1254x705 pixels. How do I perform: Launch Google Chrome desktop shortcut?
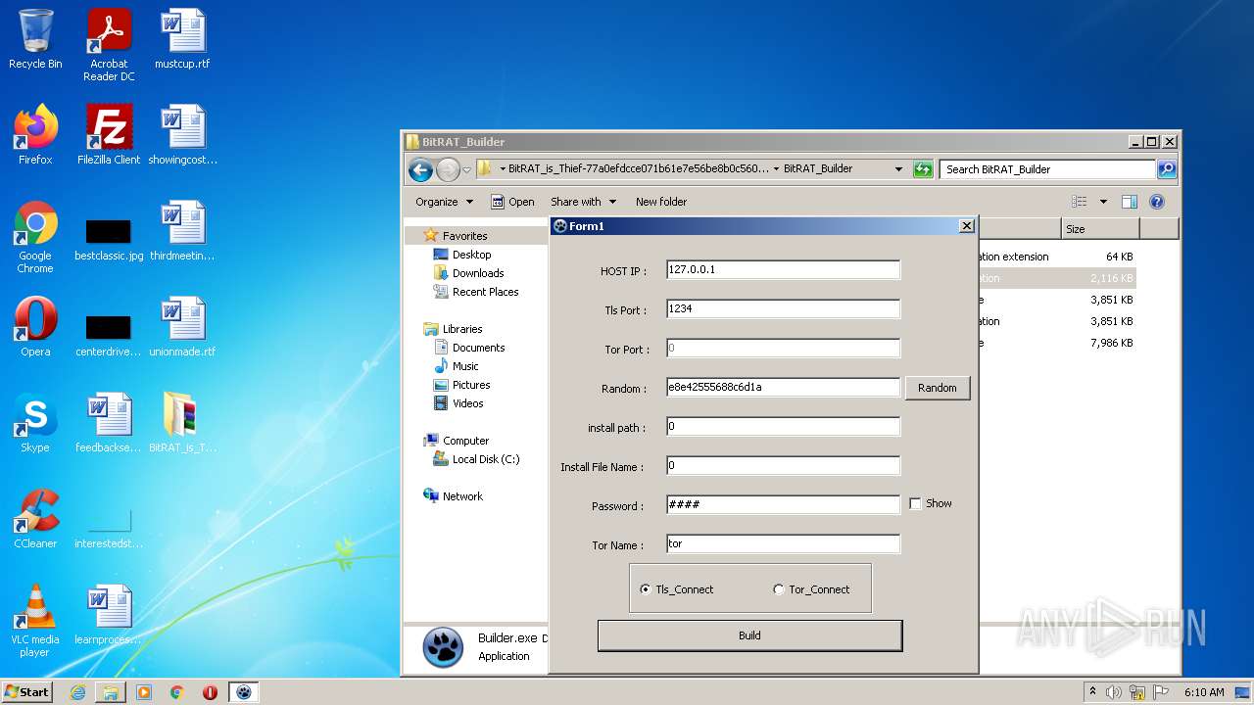(35, 237)
